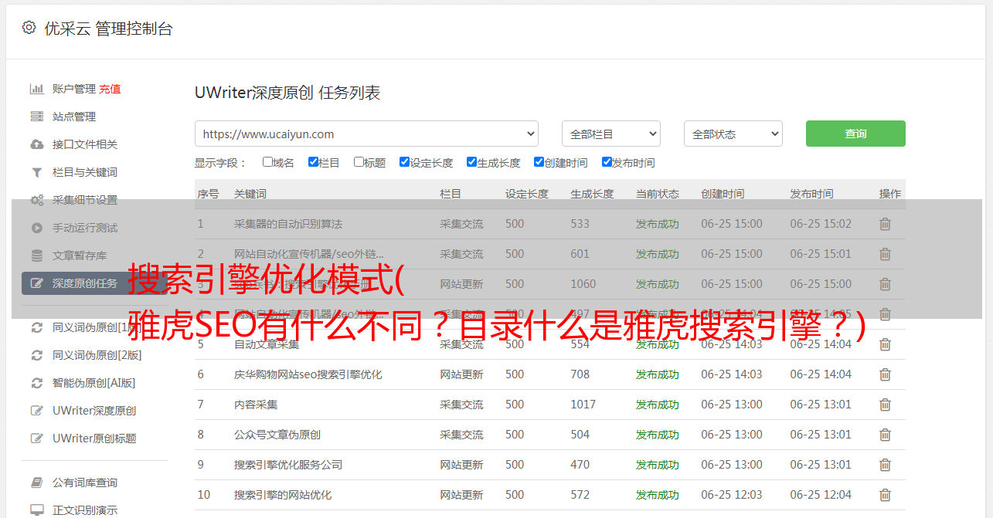Uncheck the 栏目 display field checkbox
Screen dimensions: 993x518
[x=313, y=162]
